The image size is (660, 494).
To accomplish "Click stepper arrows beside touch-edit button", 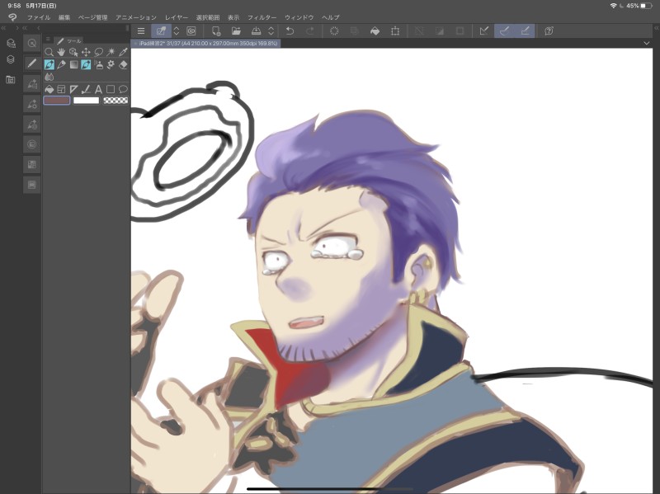I will click(x=177, y=31).
